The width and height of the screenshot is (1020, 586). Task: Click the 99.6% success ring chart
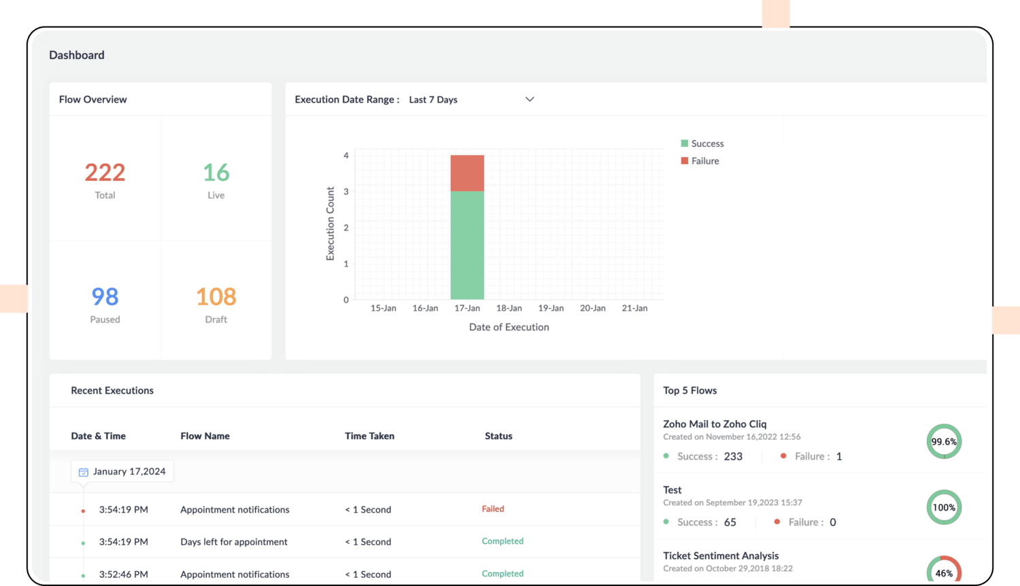pyautogui.click(x=944, y=441)
